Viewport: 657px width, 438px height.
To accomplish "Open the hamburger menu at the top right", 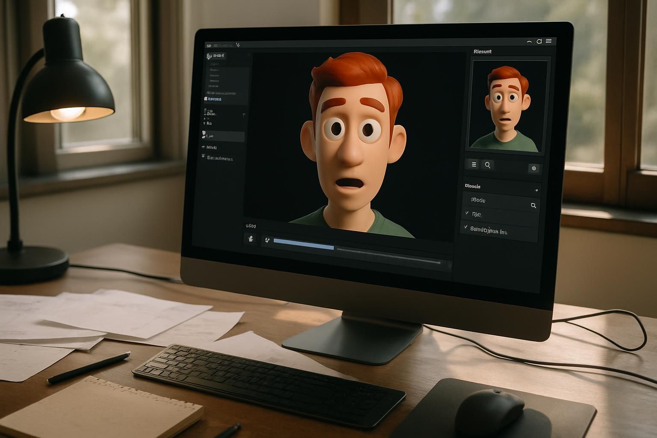I will [549, 41].
